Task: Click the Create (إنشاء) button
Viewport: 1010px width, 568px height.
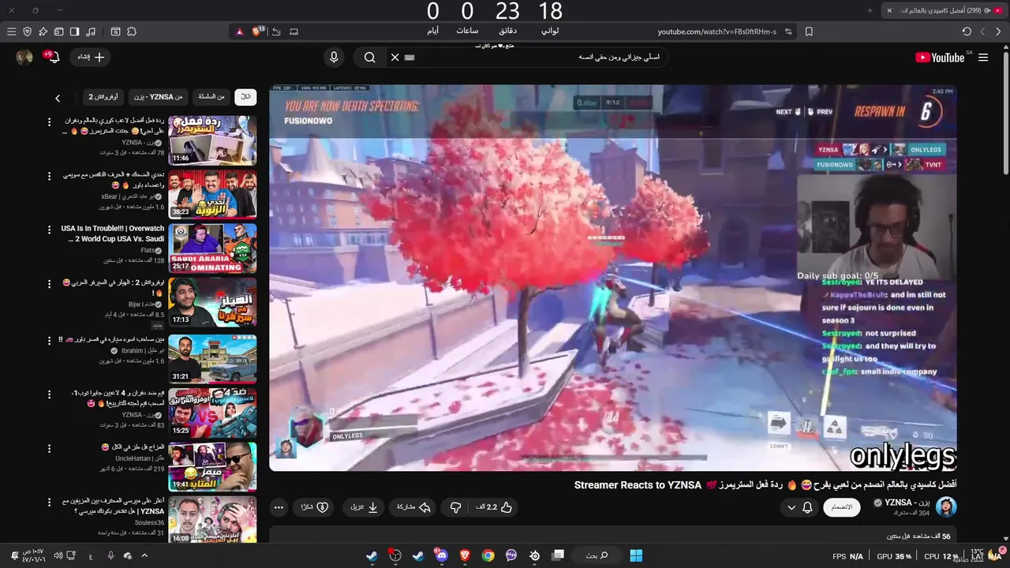Action: pos(89,58)
